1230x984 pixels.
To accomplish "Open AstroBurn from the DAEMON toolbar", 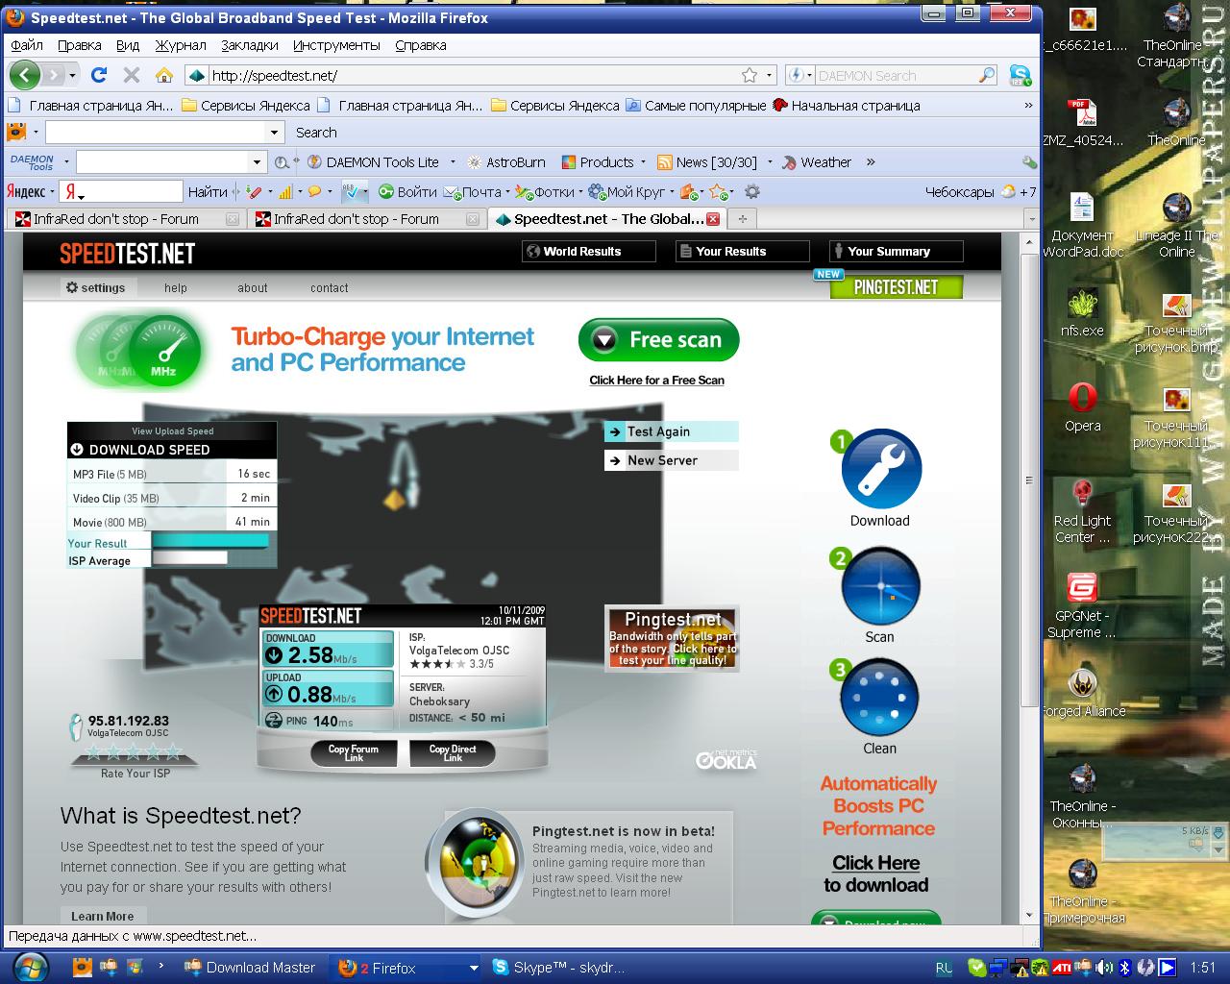I will coord(505,162).
